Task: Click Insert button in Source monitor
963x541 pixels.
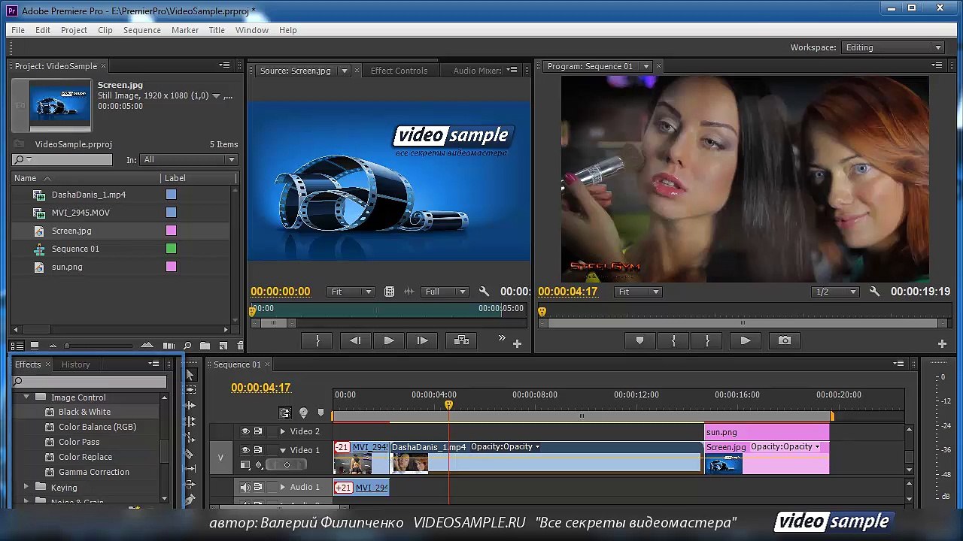Action: pos(462,340)
